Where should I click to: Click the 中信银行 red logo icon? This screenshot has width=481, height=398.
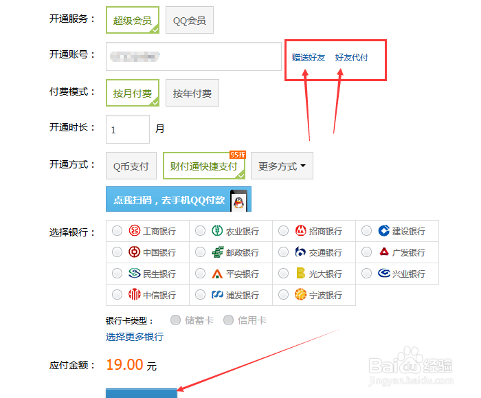(x=135, y=295)
